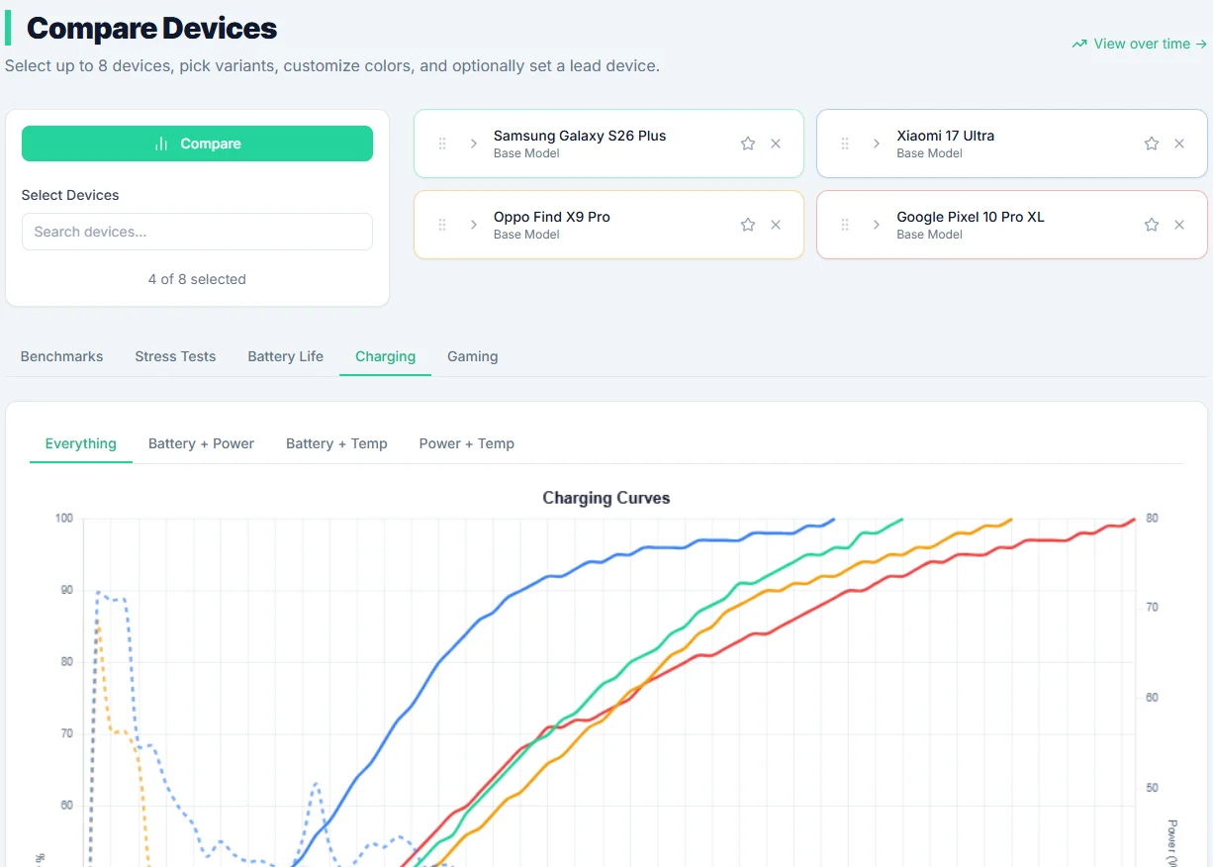
Task: Click drag handle on Xiaomi 17 Ultra card
Action: click(x=845, y=144)
